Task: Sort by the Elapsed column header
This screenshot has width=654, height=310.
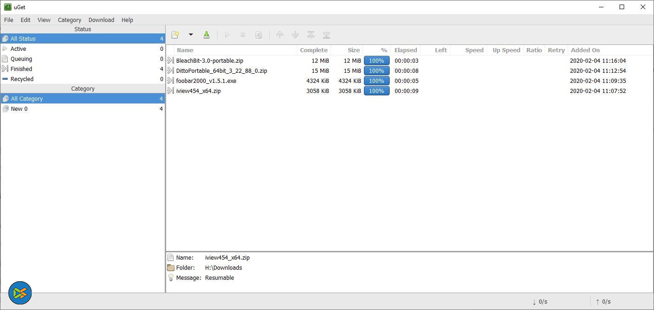Action: click(406, 50)
